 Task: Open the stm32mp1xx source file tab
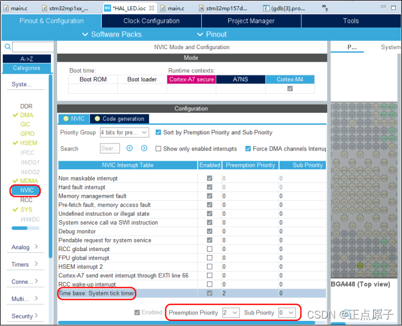point(65,8)
